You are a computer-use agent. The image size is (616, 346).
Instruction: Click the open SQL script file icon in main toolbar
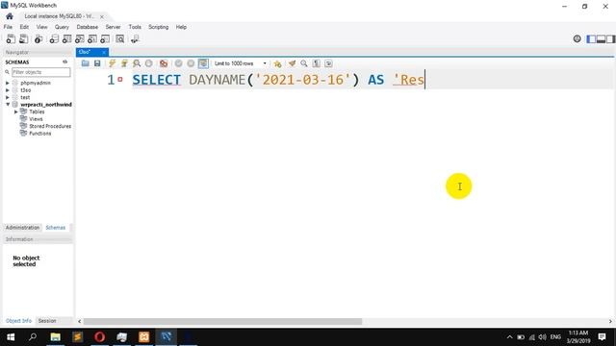pyautogui.click(x=23, y=38)
